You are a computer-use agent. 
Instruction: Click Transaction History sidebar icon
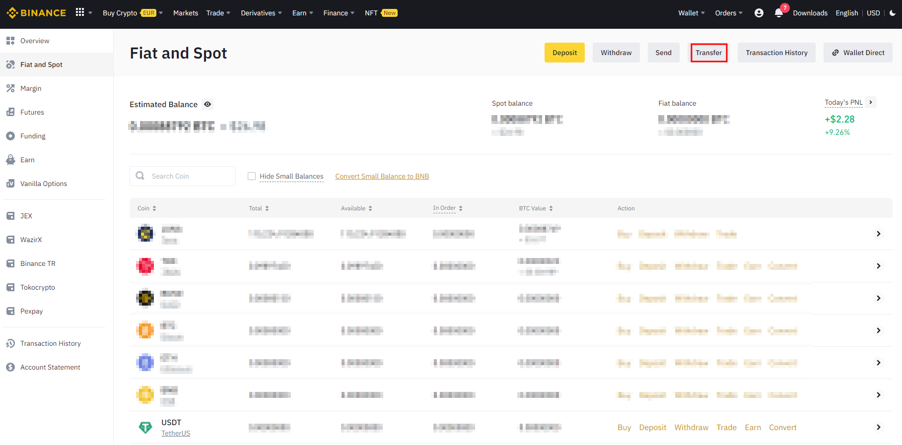pos(10,343)
